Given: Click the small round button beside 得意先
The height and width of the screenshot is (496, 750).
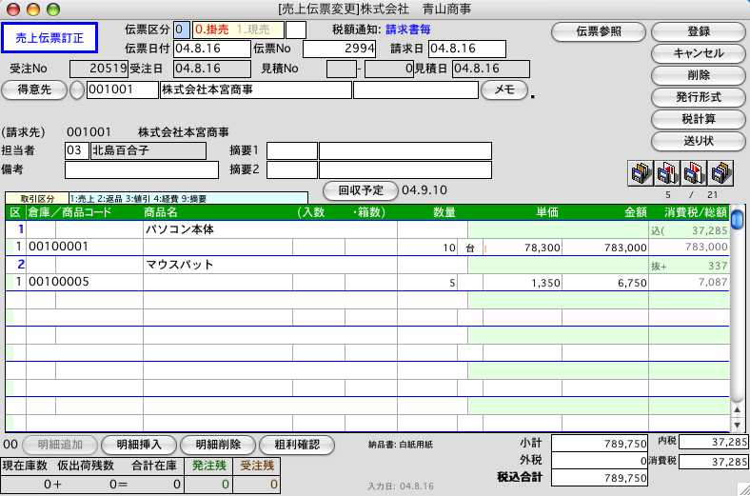Looking at the screenshot, I should pos(75,90).
